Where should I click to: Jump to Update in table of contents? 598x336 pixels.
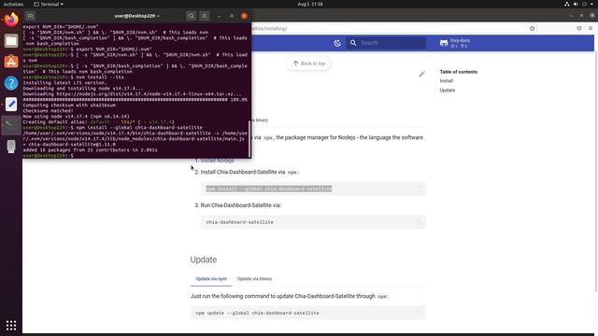coord(448,91)
